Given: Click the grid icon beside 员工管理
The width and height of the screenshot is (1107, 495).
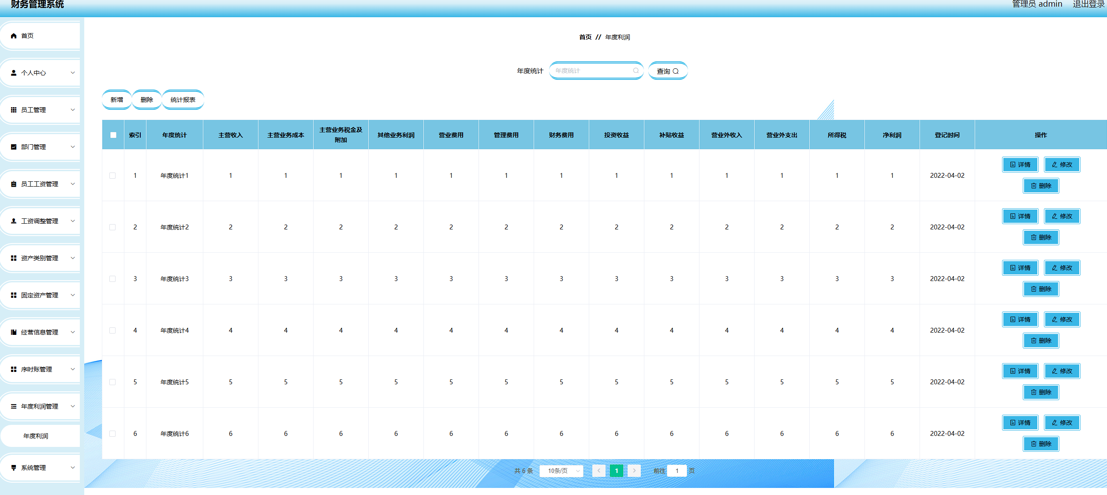Looking at the screenshot, I should 14,110.
